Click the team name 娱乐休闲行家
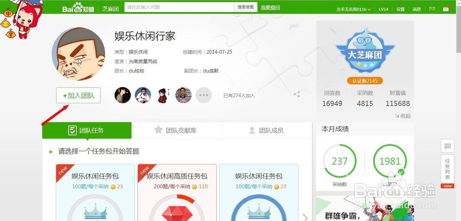This screenshot has height=221, width=461. coord(145,36)
